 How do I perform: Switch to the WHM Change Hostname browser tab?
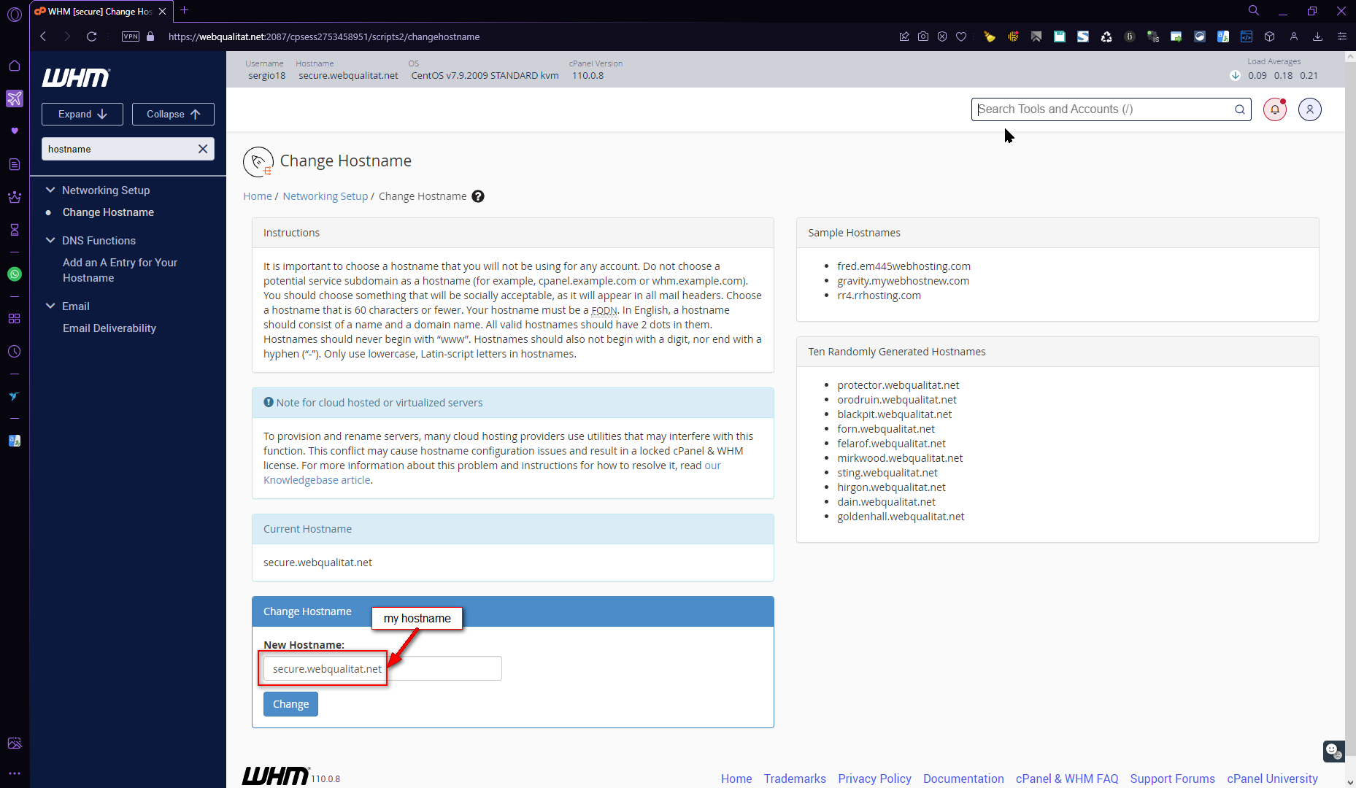(x=100, y=11)
